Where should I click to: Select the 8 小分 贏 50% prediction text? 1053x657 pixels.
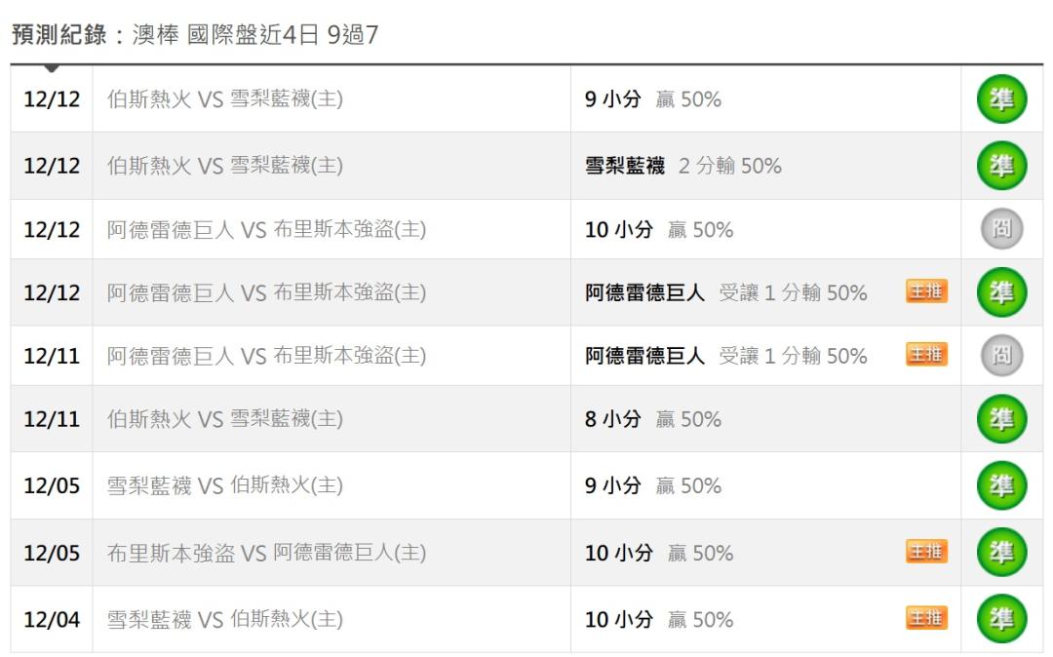652,419
